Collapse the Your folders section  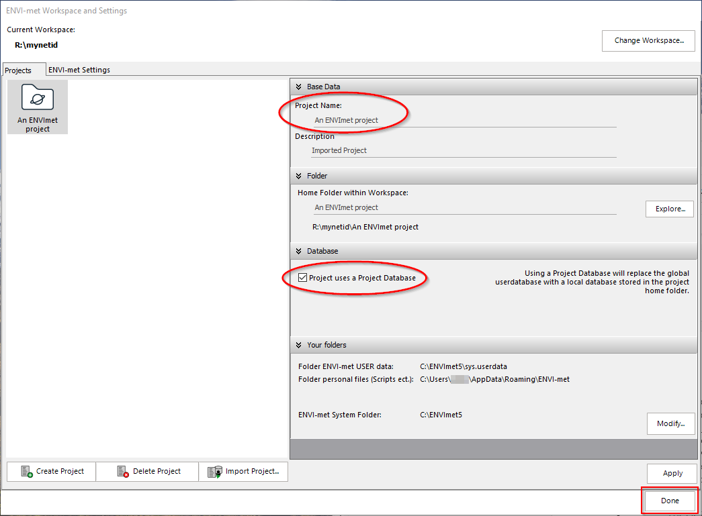coord(298,345)
